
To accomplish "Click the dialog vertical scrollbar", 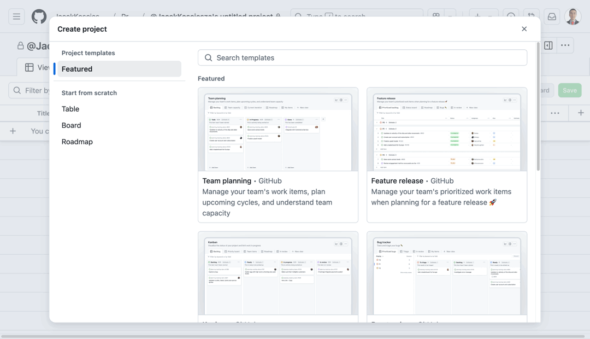I will (x=538, y=107).
